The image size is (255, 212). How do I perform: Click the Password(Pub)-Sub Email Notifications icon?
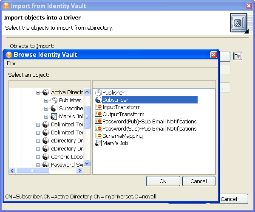99,121
